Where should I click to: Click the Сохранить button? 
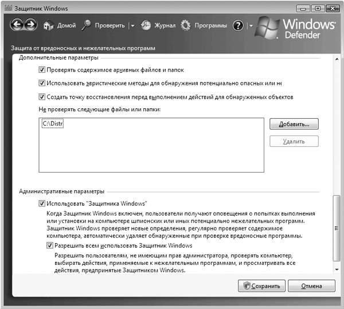(x=262, y=285)
